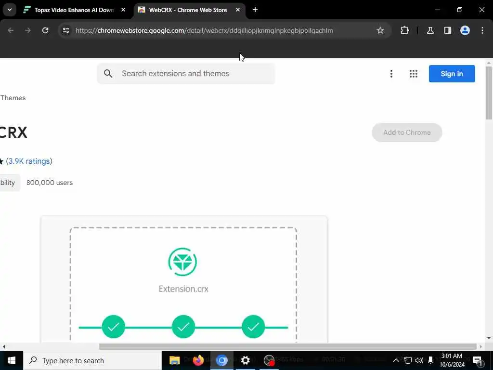Open the 3.9K ratings link

[x=29, y=161]
